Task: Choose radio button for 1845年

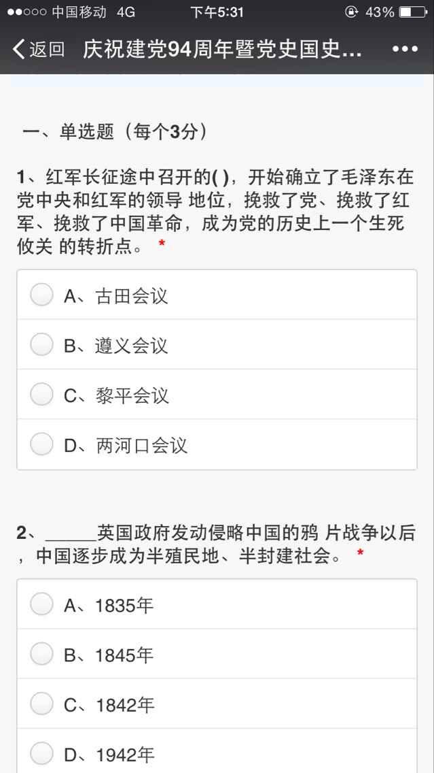Action: pyautogui.click(x=41, y=655)
